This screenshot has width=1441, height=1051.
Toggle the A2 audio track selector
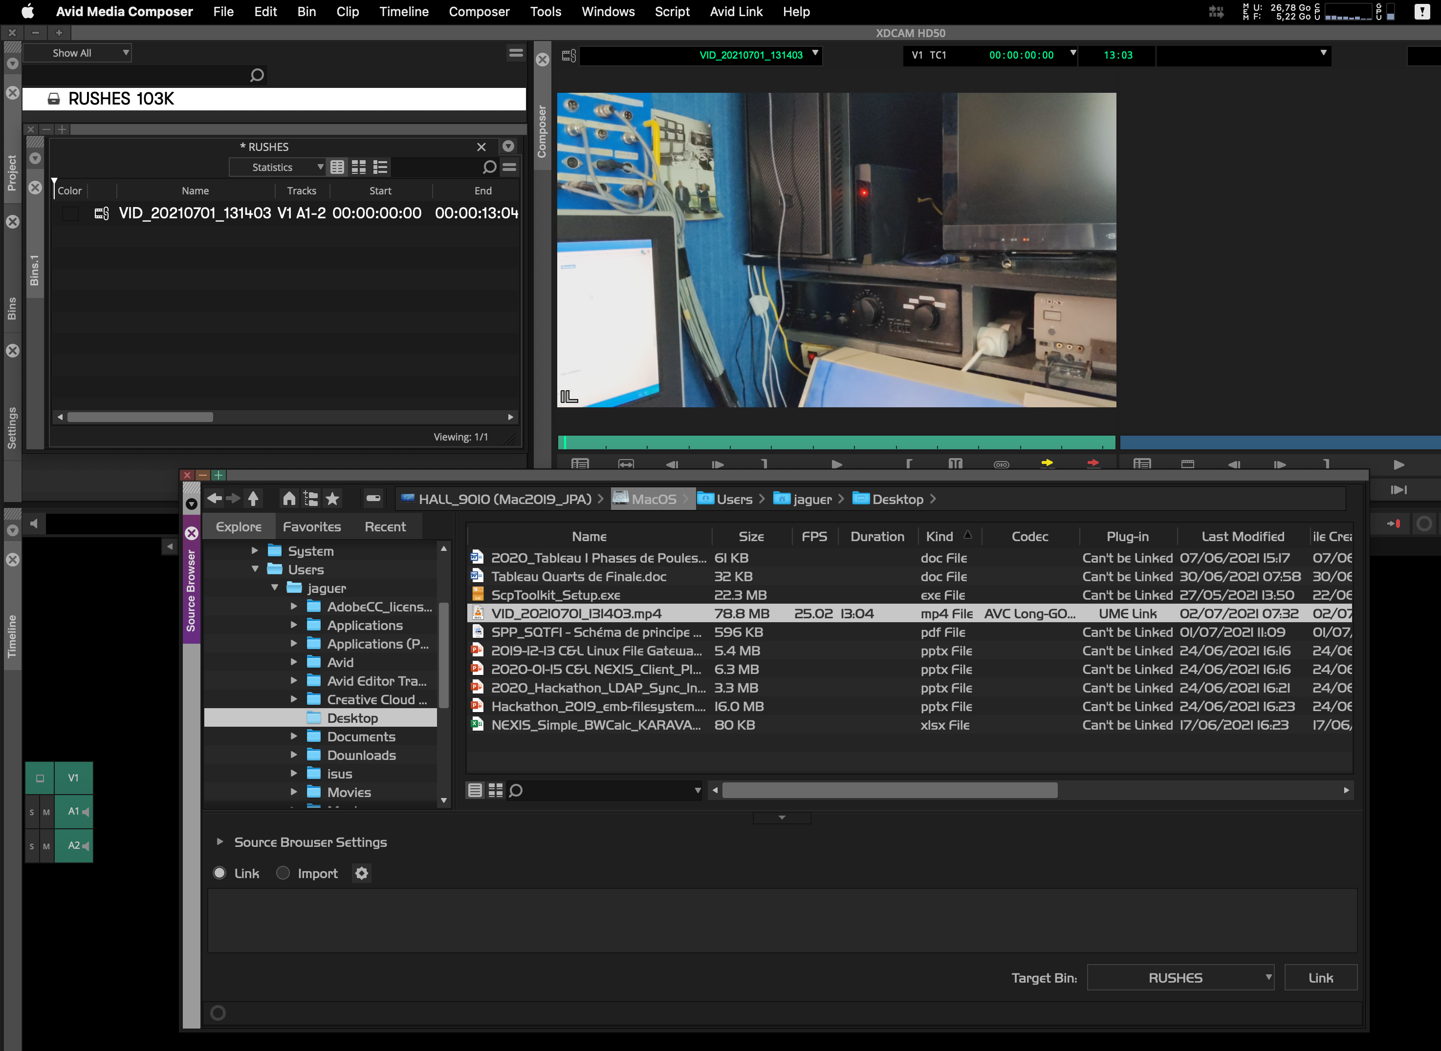(73, 845)
